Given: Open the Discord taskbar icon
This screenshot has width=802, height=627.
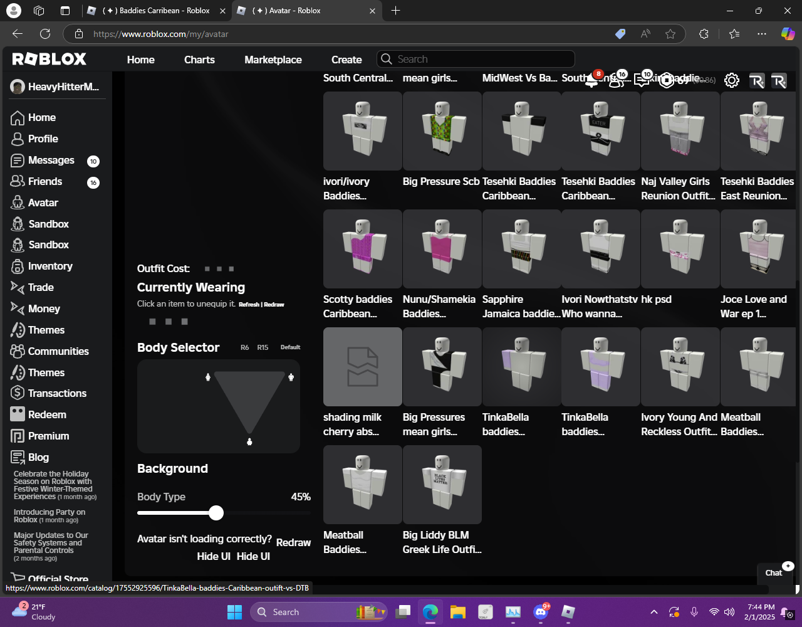Looking at the screenshot, I should pyautogui.click(x=541, y=612).
